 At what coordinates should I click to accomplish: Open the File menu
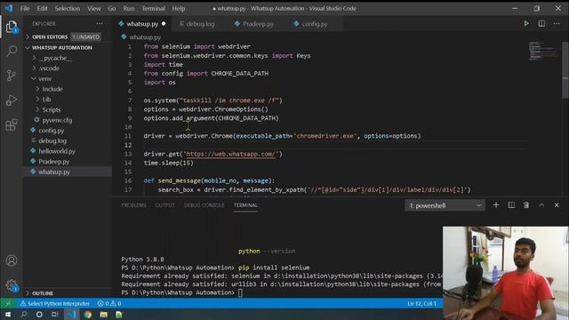click(x=25, y=8)
